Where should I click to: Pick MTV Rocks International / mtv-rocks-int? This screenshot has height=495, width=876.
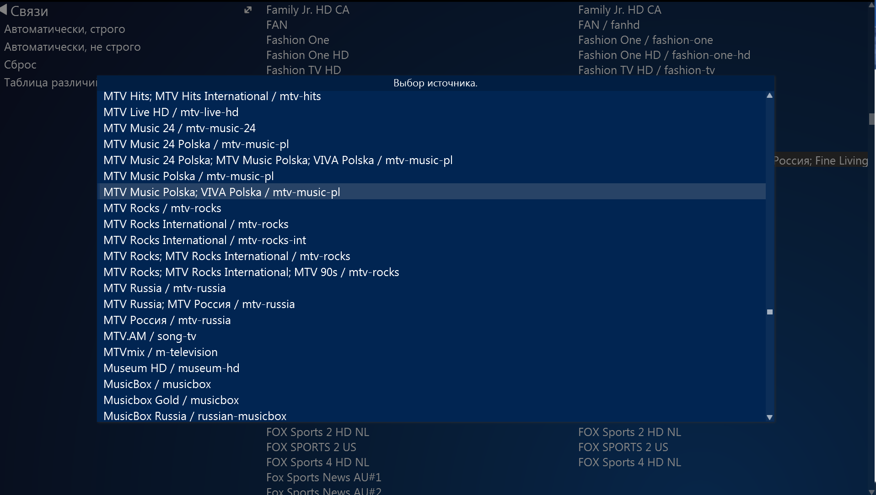(x=204, y=240)
